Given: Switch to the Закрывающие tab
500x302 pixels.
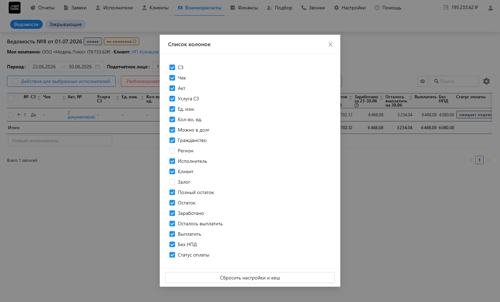Looking at the screenshot, I should pos(66,24).
